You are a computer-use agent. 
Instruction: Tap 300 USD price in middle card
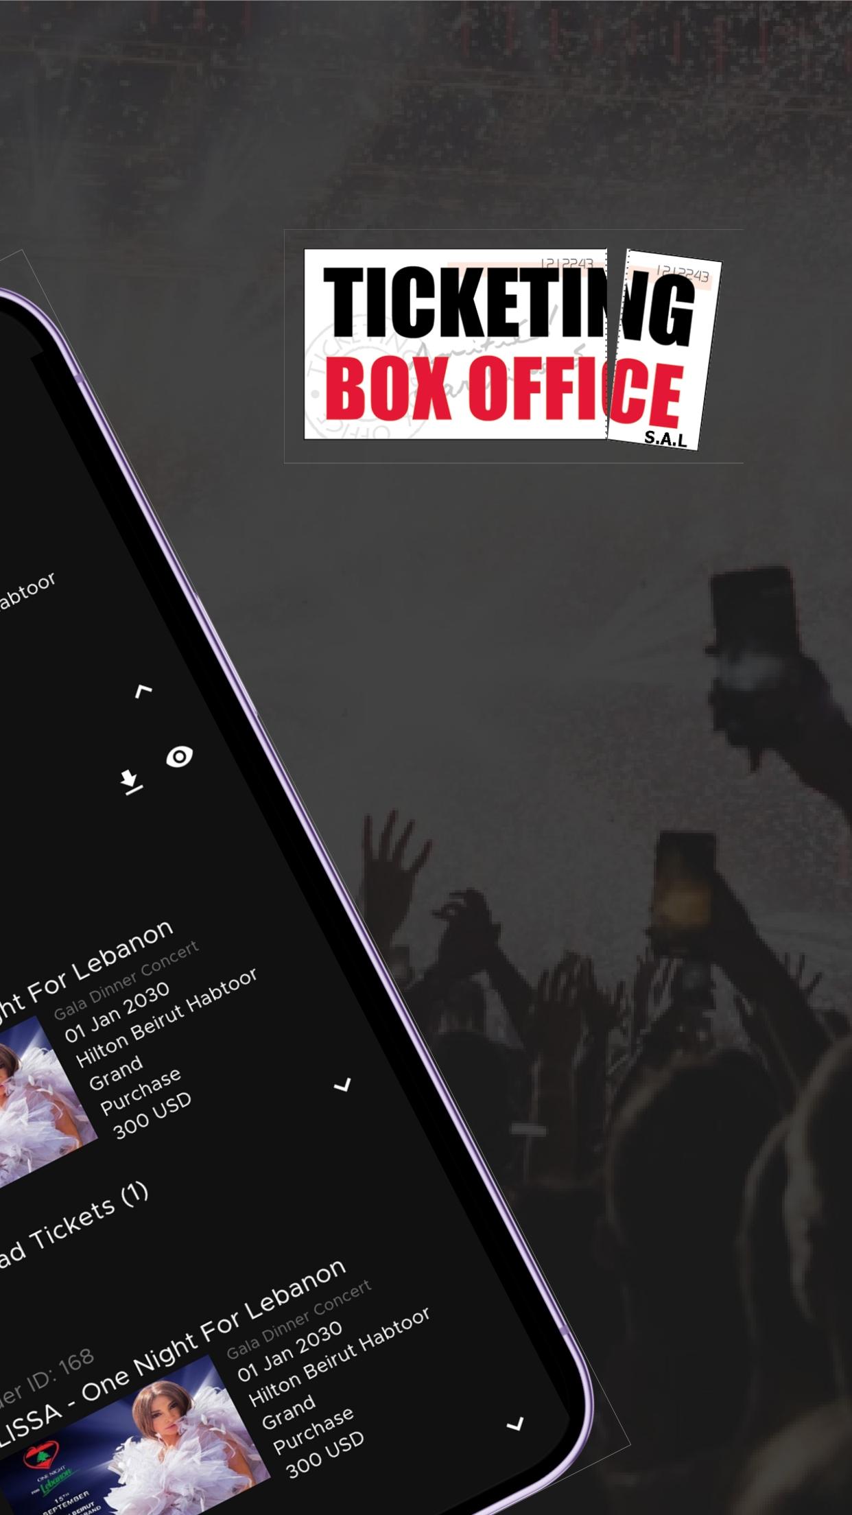pos(152,1116)
